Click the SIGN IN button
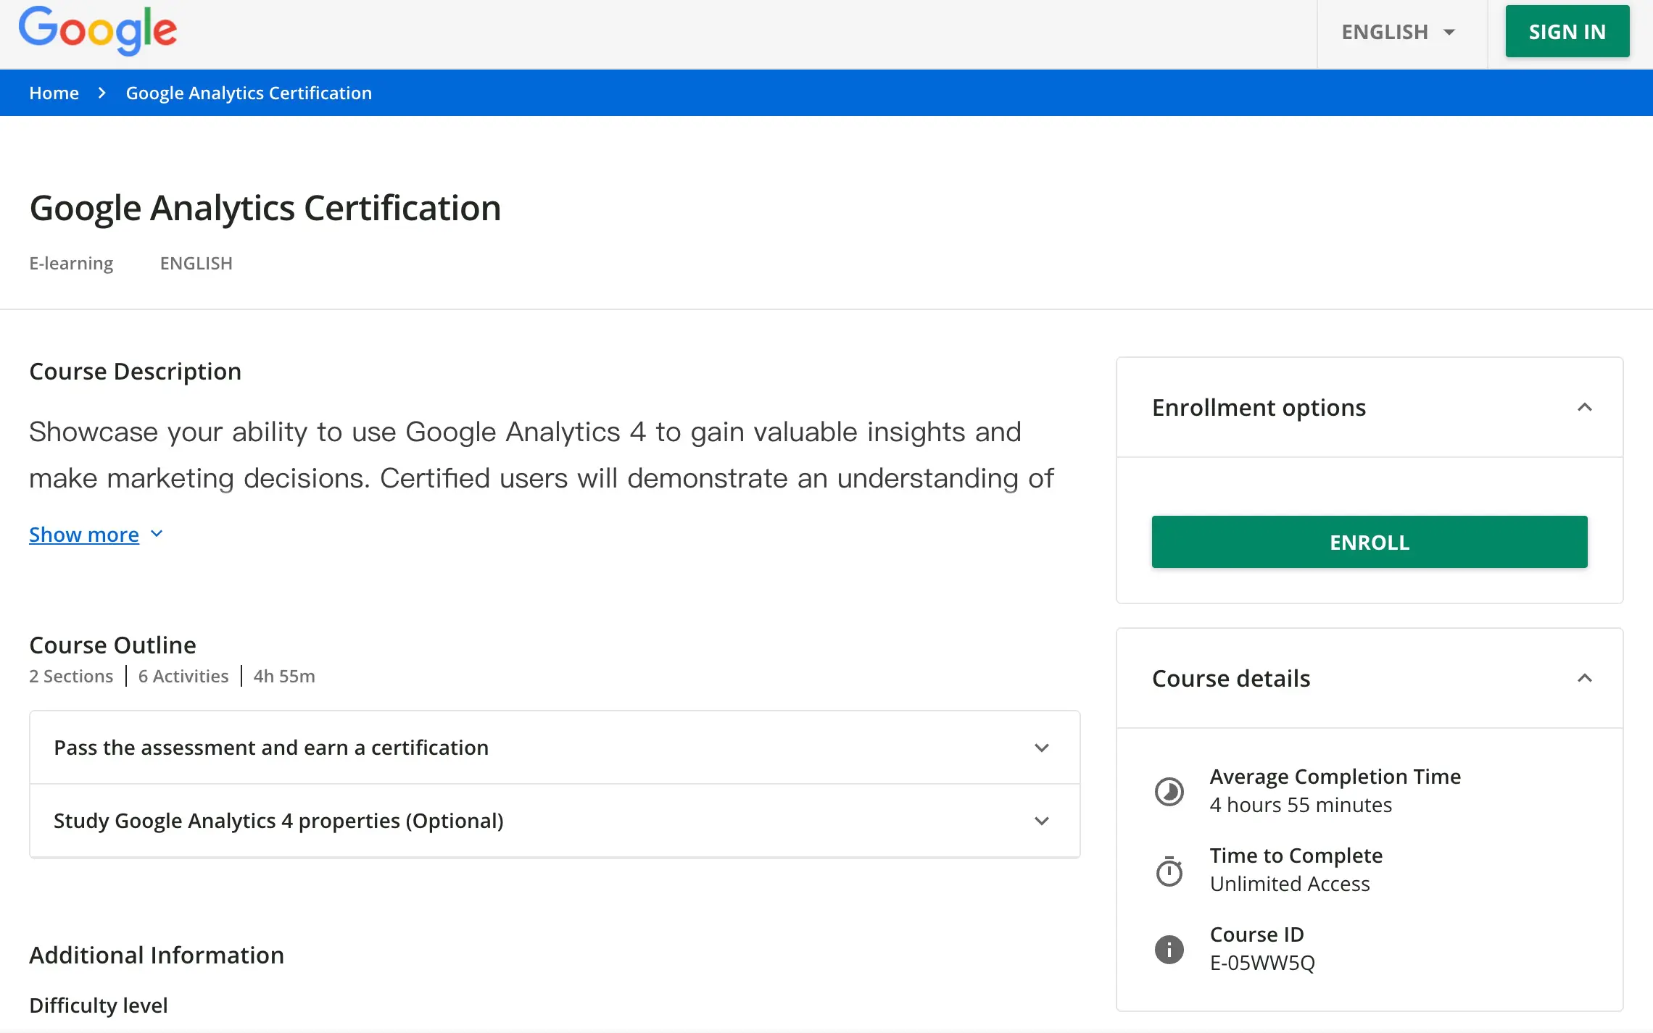This screenshot has width=1653, height=1033. pos(1567,32)
